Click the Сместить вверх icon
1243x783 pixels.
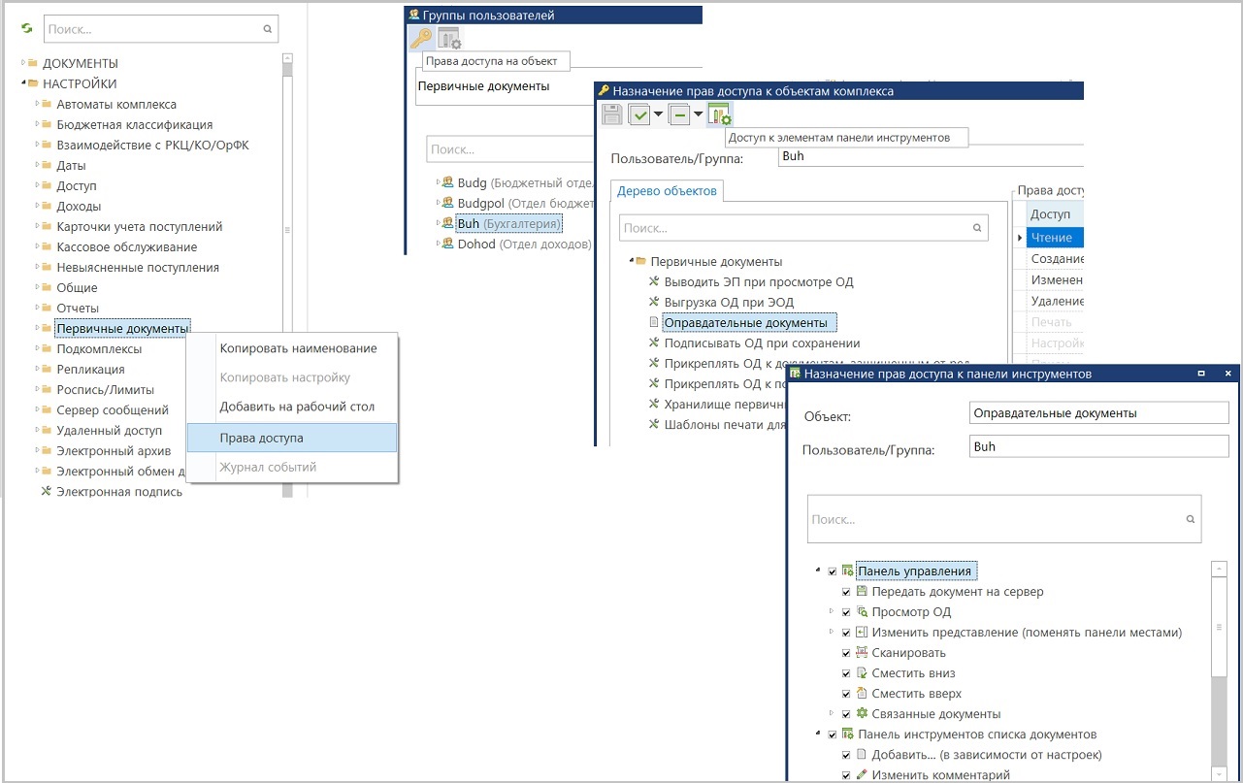(862, 693)
